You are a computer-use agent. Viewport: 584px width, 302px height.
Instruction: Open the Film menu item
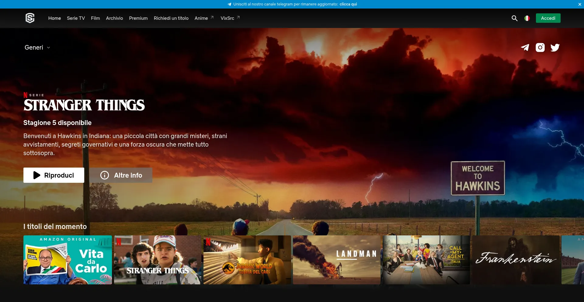click(95, 18)
